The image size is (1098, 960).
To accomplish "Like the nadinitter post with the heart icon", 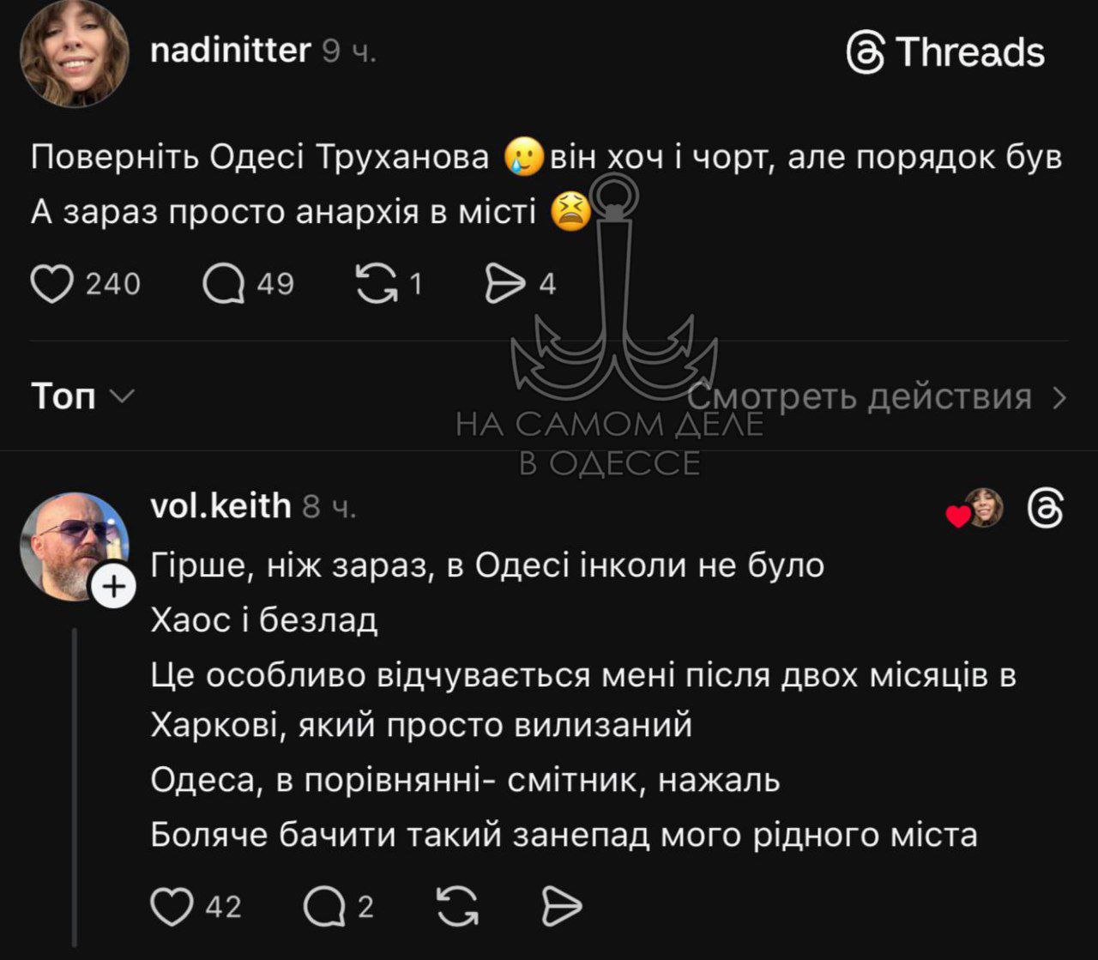I will (x=52, y=284).
